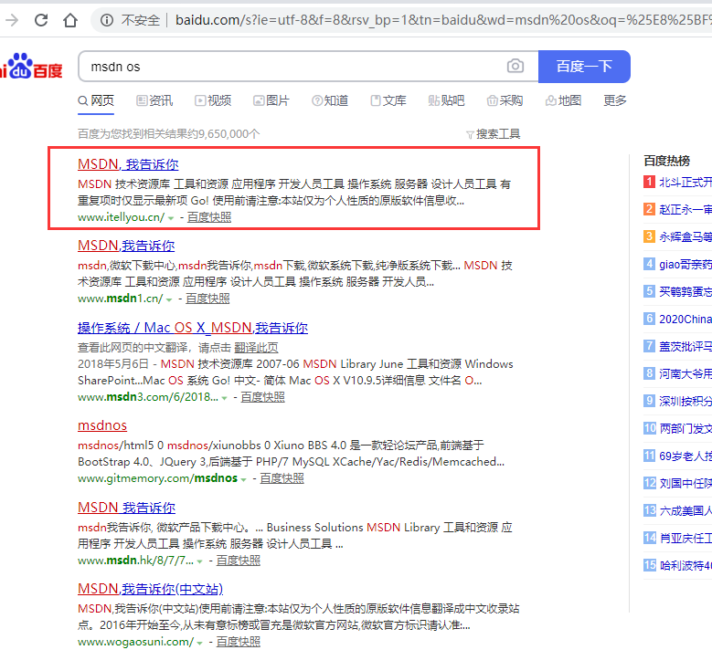Open 百度快照 for itellyou.cn result
The height and width of the screenshot is (650, 712).
[209, 217]
